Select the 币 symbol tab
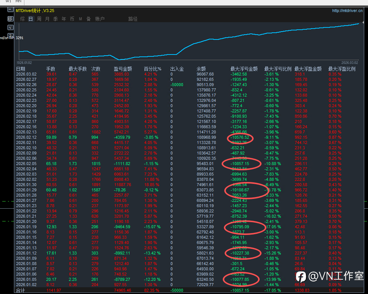Viewport: 368px width, 294px height. click(x=72, y=19)
